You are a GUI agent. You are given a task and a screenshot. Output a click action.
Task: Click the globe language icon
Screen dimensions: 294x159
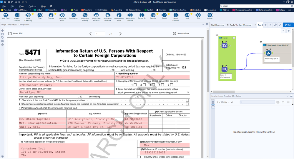point(51,6)
